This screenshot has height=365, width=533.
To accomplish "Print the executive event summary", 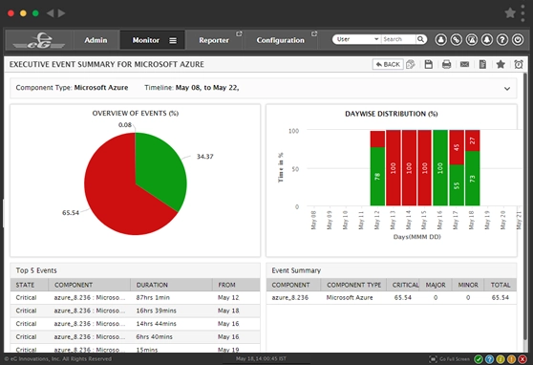I will [446, 64].
